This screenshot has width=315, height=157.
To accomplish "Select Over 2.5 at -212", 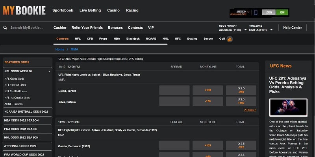I will coord(241,146).
